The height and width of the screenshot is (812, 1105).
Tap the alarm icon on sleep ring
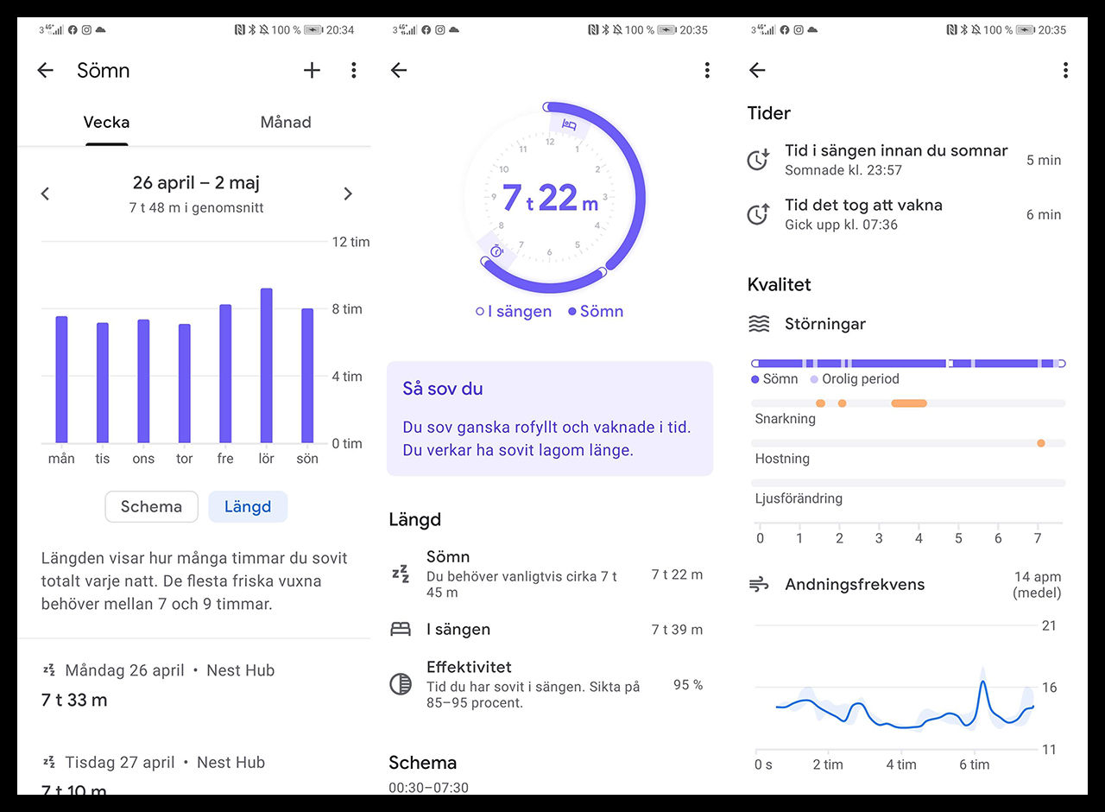pos(496,251)
